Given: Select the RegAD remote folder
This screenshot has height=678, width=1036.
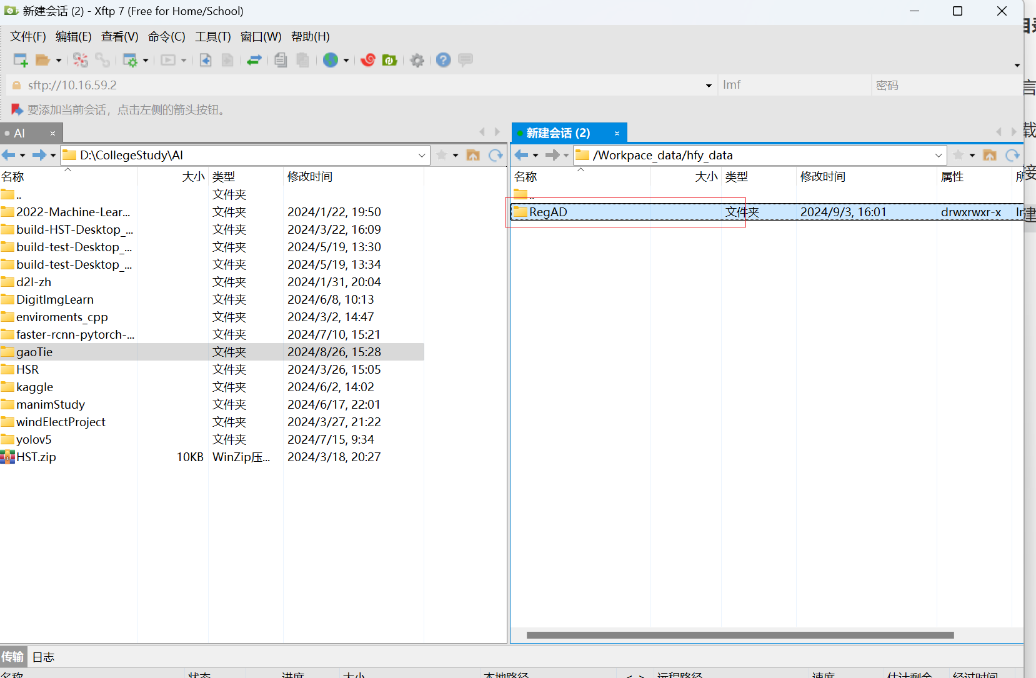Looking at the screenshot, I should pos(767,212).
